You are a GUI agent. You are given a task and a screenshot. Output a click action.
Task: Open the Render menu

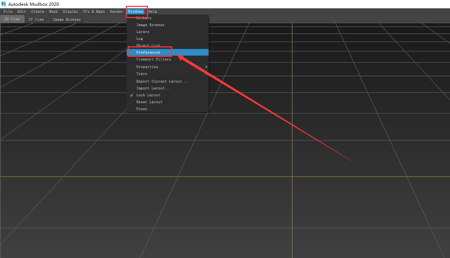(x=116, y=11)
